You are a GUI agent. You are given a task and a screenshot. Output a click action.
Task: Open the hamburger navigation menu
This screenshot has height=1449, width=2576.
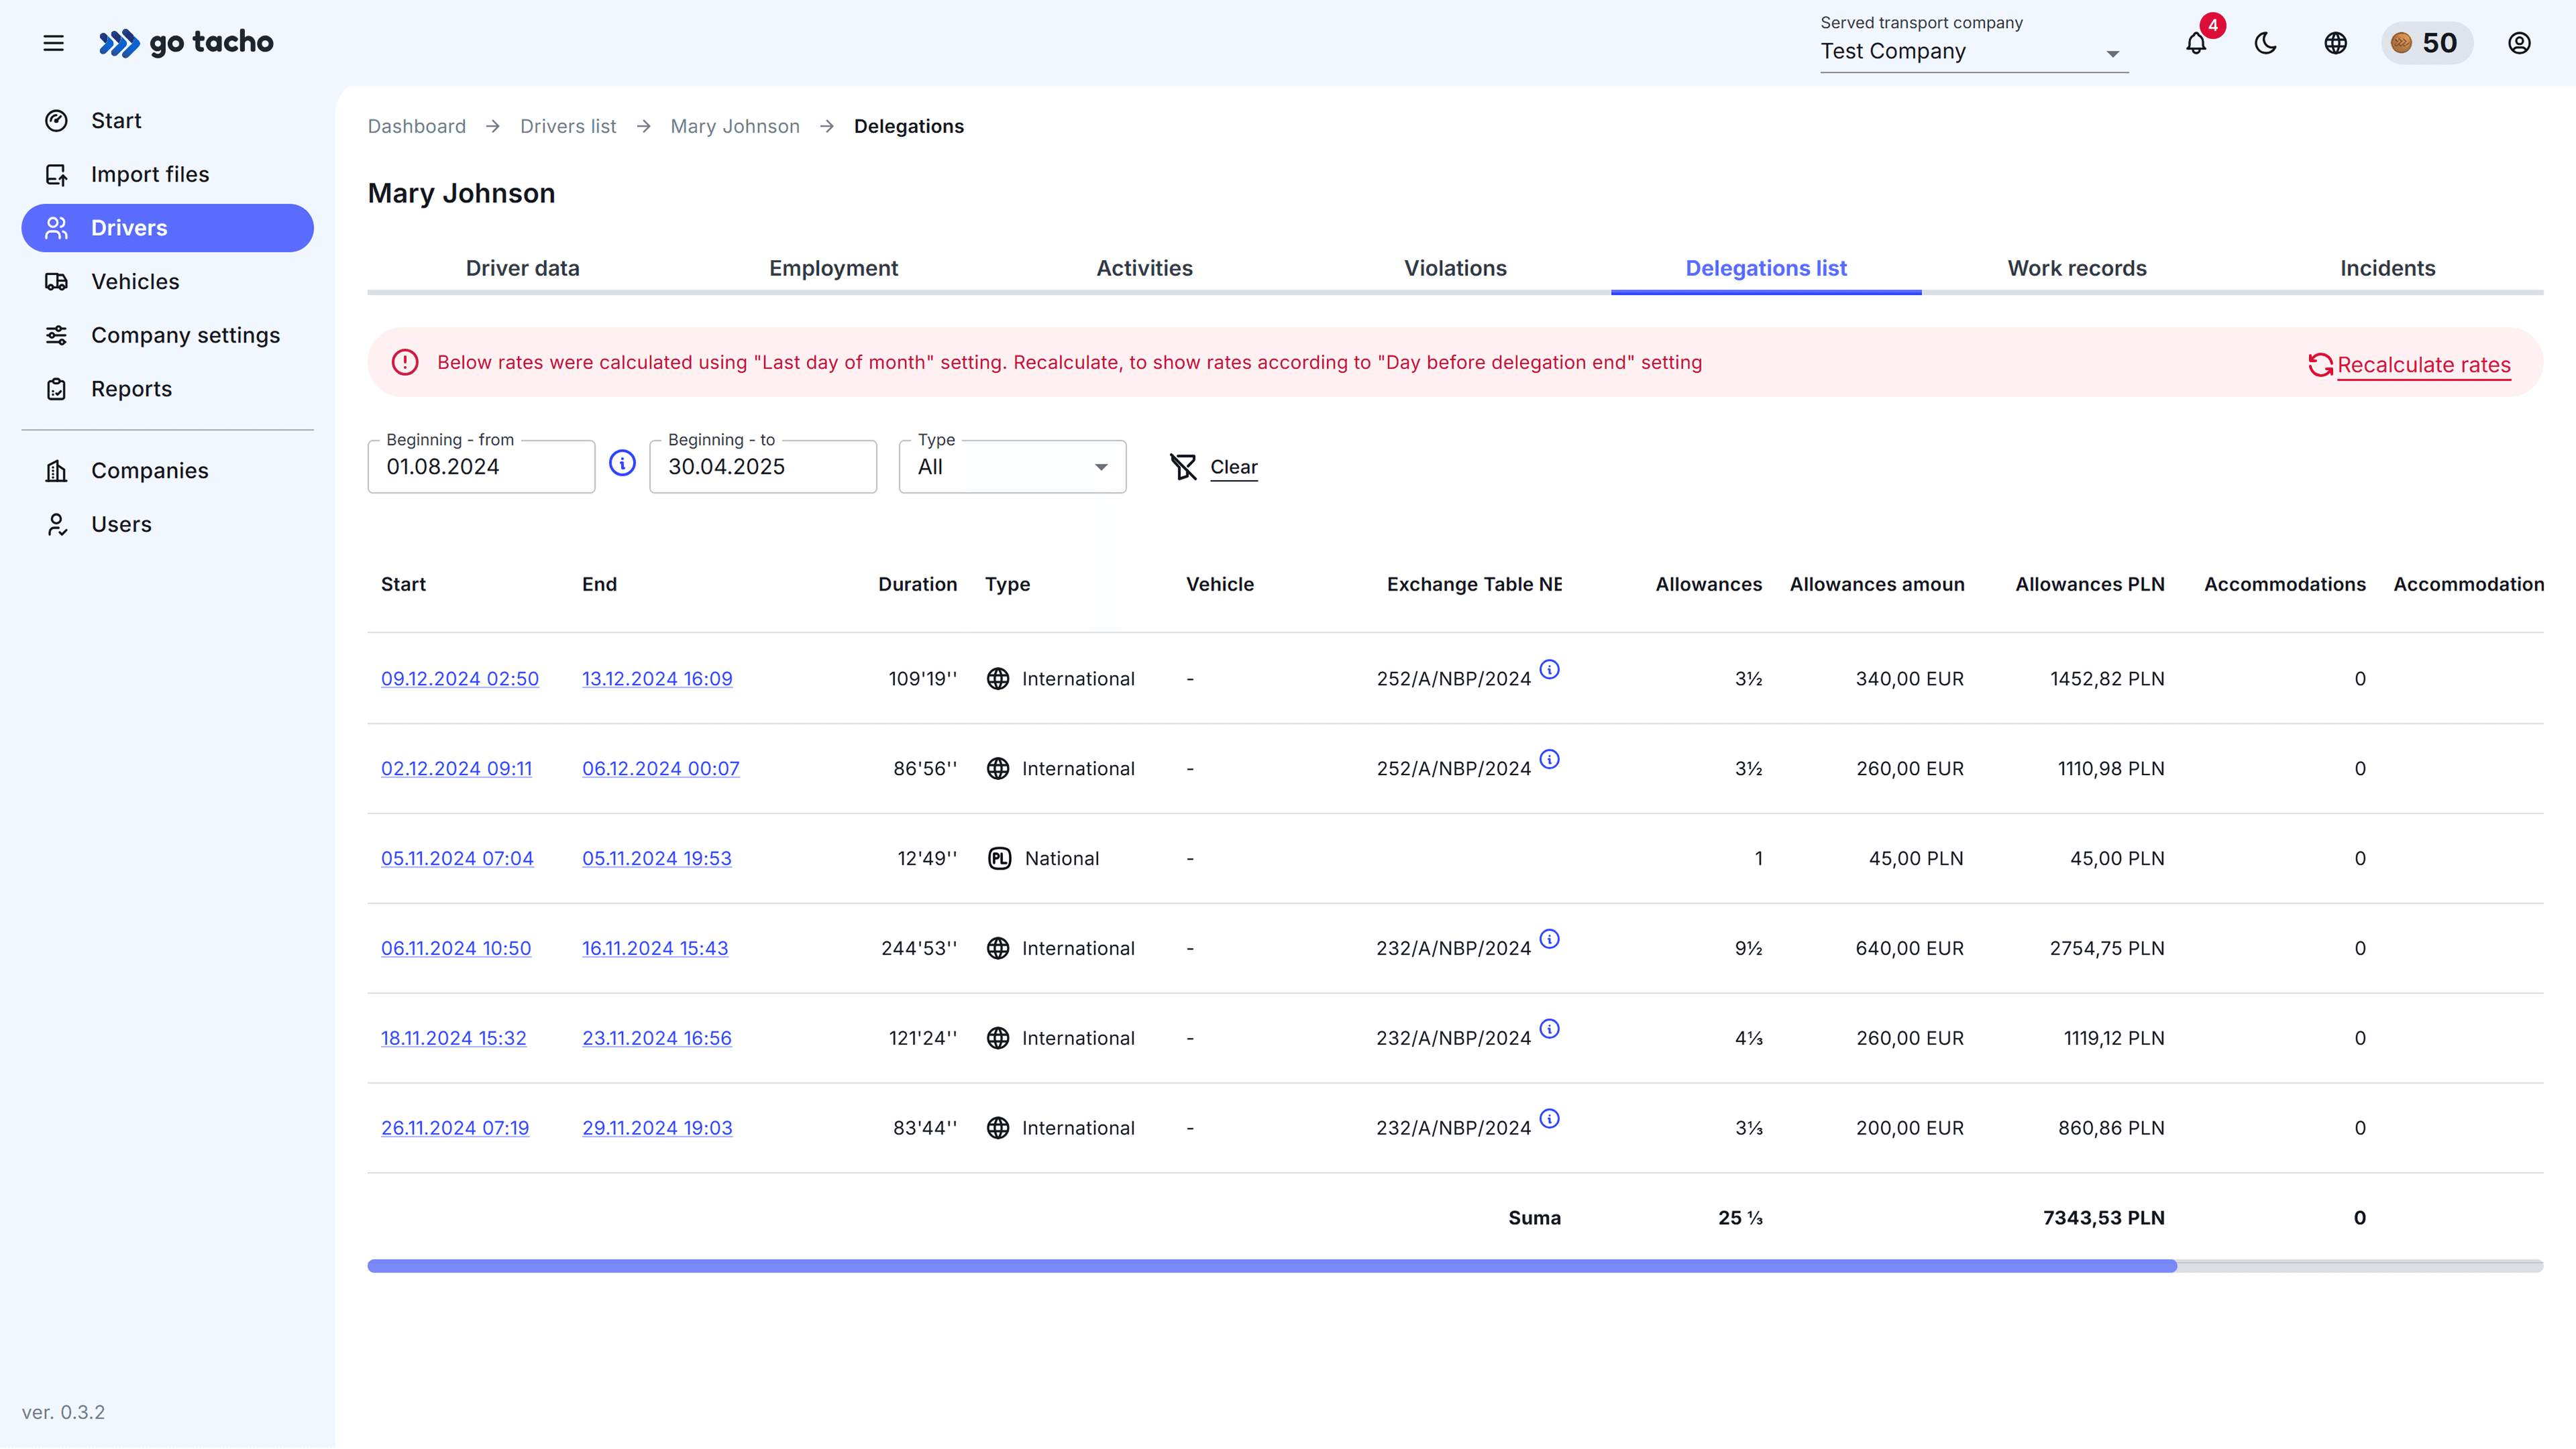point(54,43)
